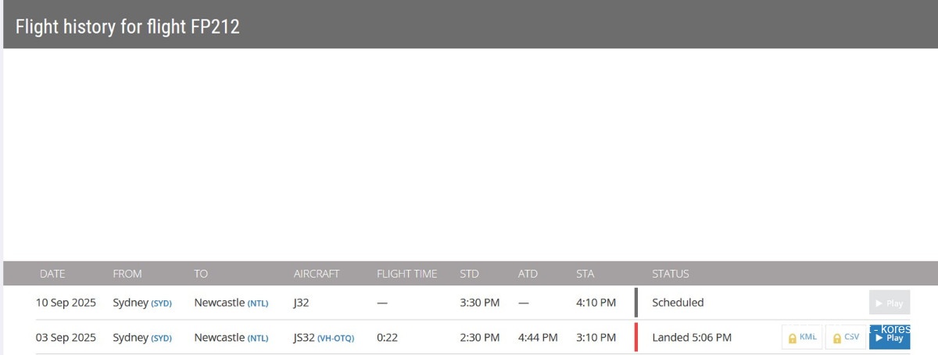Select the 03 Sep 2025 date cell
Viewport: 938px width, 355px height.
66,338
